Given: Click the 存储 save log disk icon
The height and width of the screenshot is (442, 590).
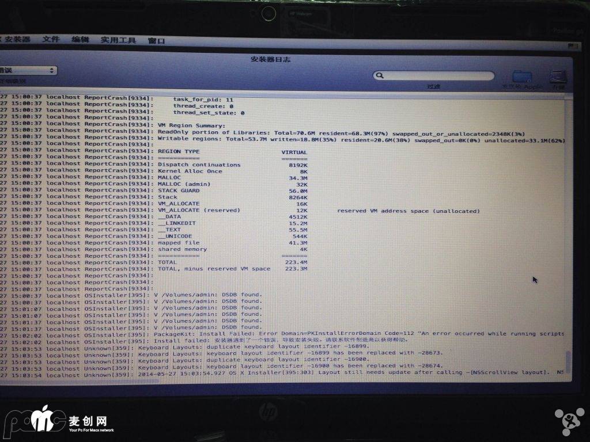Looking at the screenshot, I should coord(558,76).
